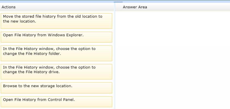Choose the 'change the File History folder' action

tap(57, 53)
